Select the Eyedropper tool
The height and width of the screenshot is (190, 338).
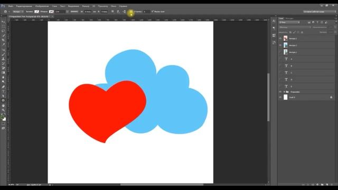[3, 45]
